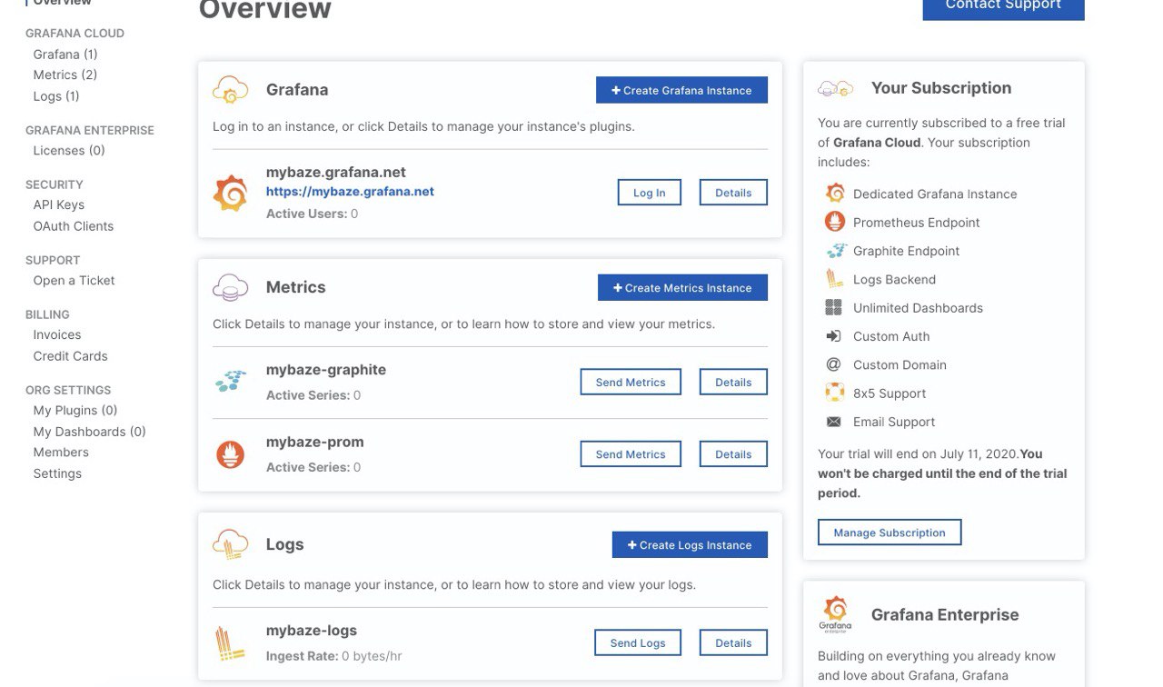Click the mybaze-prom instance name
The width and height of the screenshot is (1163, 687).
pyautogui.click(x=315, y=442)
